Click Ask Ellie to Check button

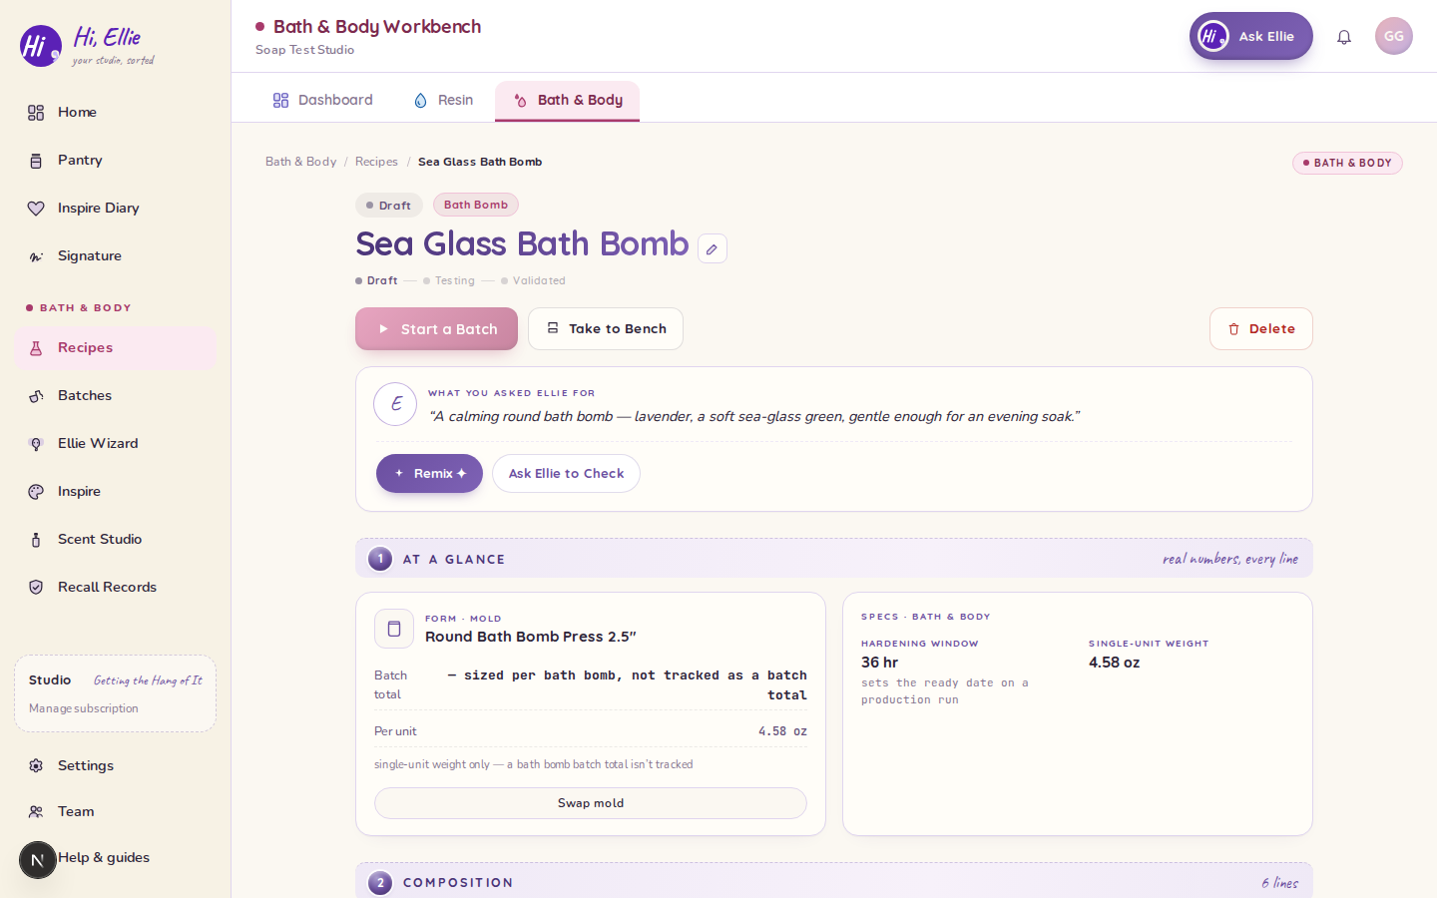tap(566, 474)
